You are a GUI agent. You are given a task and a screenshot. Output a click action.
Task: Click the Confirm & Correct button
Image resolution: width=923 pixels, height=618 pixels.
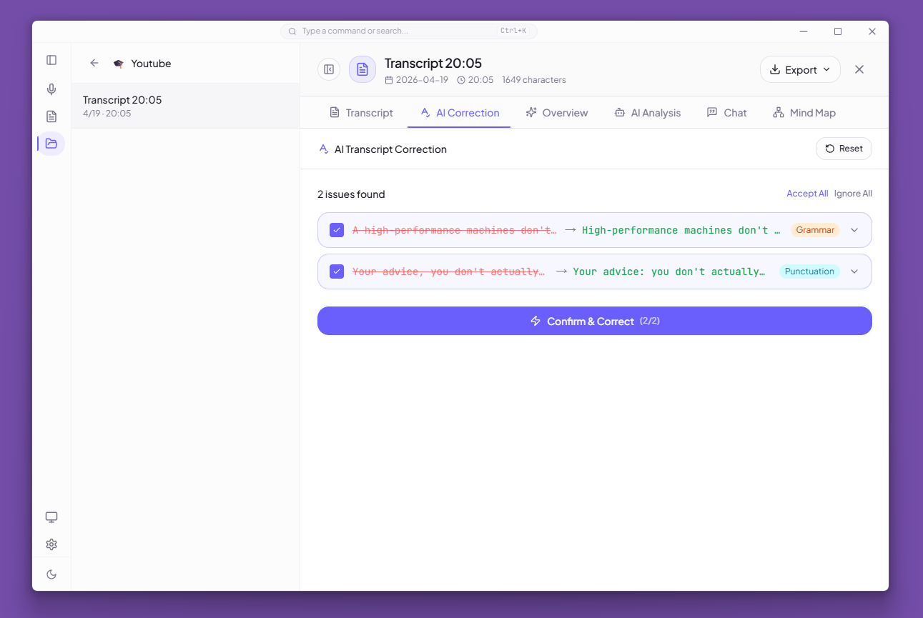[x=594, y=322]
